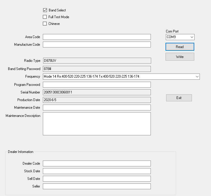
Task: Focus the Program Password text box
Action: pyautogui.click(x=97, y=85)
